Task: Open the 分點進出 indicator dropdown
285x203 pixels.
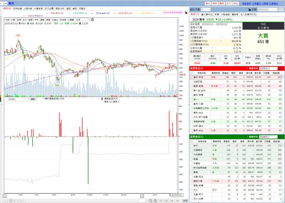Action: point(18,99)
